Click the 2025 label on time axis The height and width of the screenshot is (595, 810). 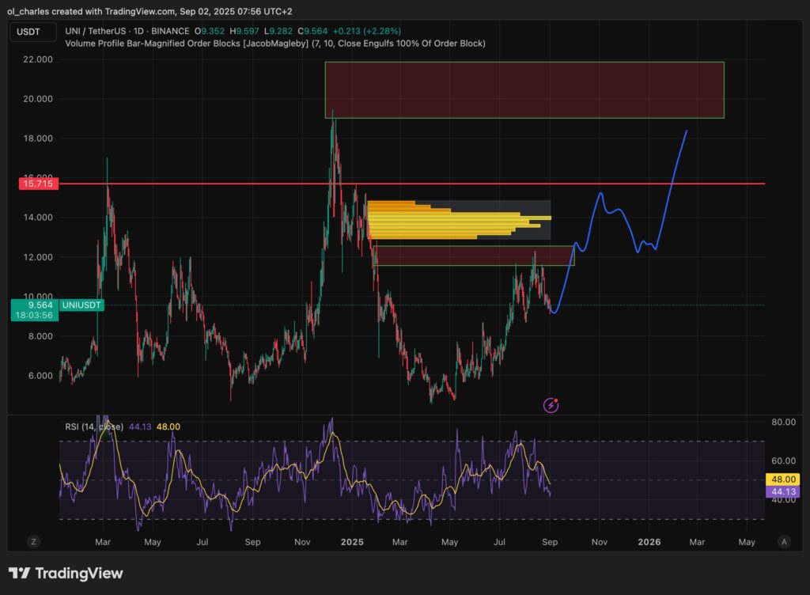[x=351, y=542]
